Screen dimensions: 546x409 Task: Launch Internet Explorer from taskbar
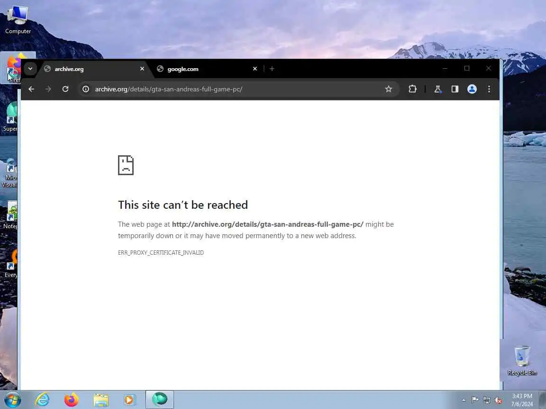42,400
